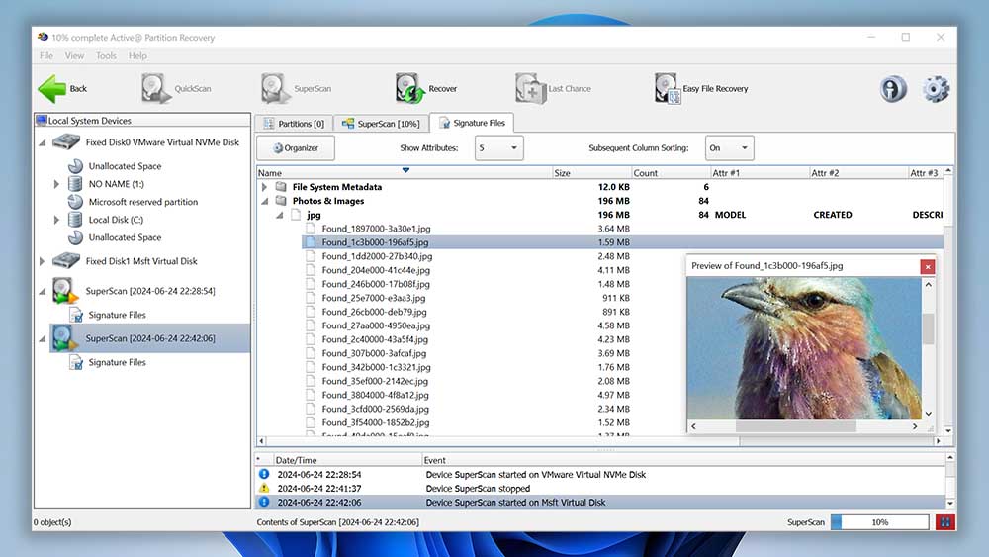
Task: Select file Found_3804000-4f8a12.jpg
Action: pyautogui.click(x=375, y=396)
